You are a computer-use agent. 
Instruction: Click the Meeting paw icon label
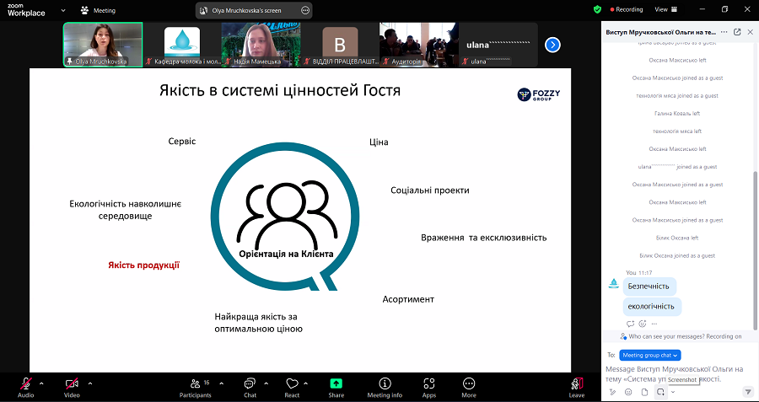[98, 9]
